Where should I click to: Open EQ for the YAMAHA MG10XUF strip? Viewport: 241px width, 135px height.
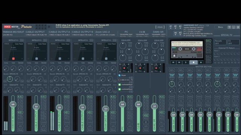point(22,40)
